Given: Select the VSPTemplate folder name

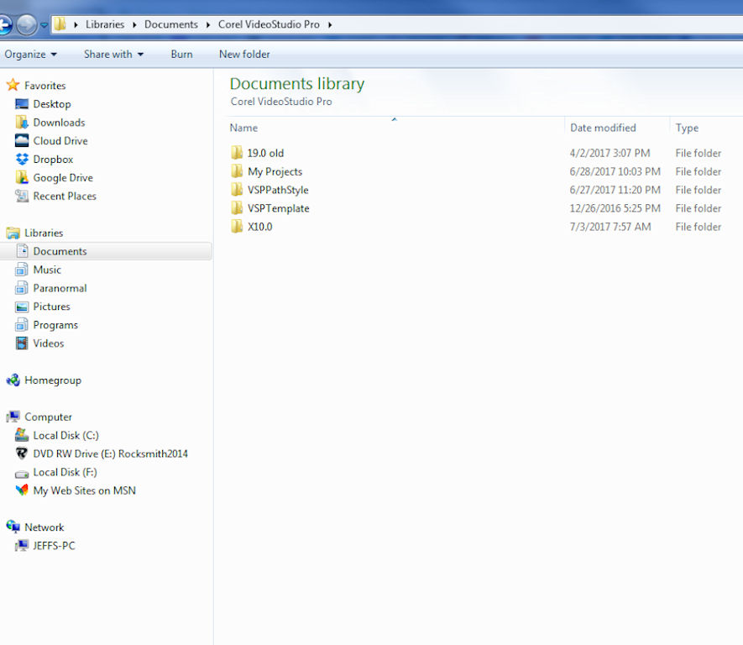Looking at the screenshot, I should pyautogui.click(x=278, y=208).
